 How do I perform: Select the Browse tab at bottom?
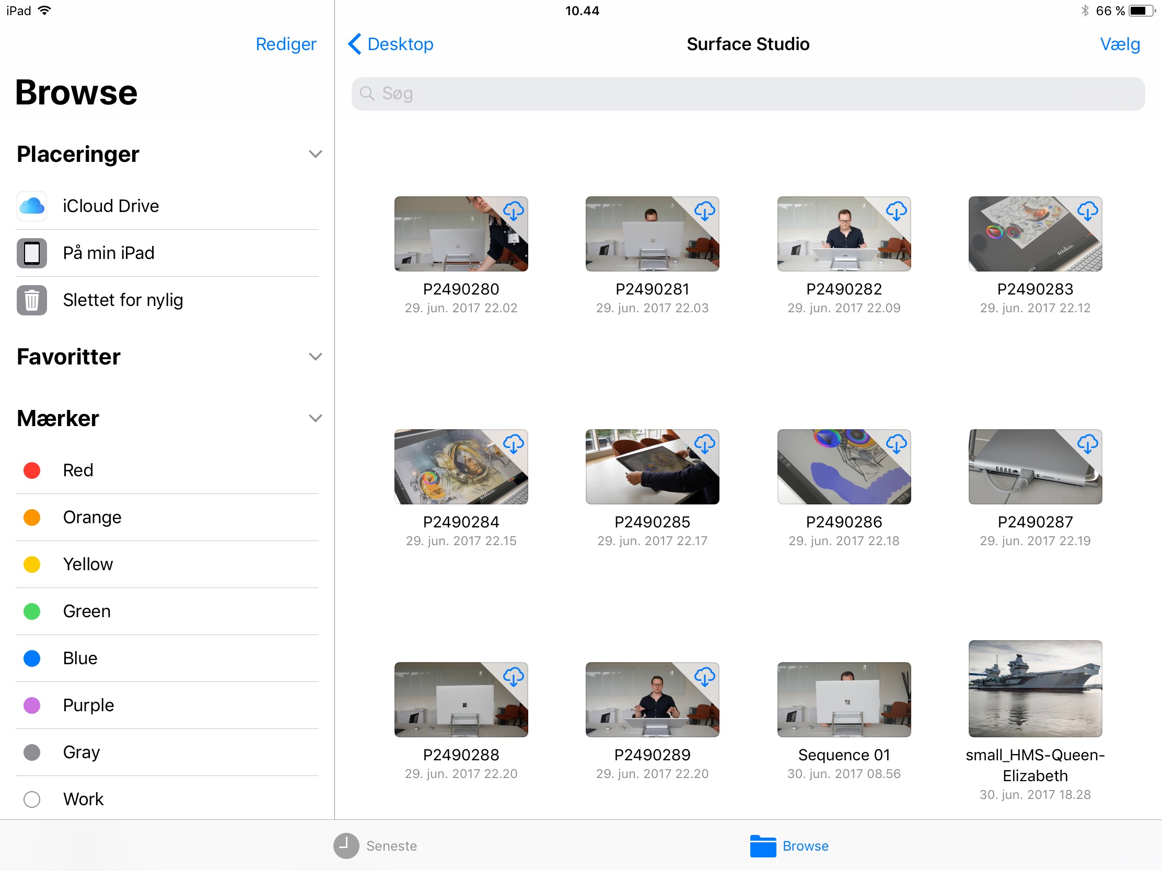[789, 846]
